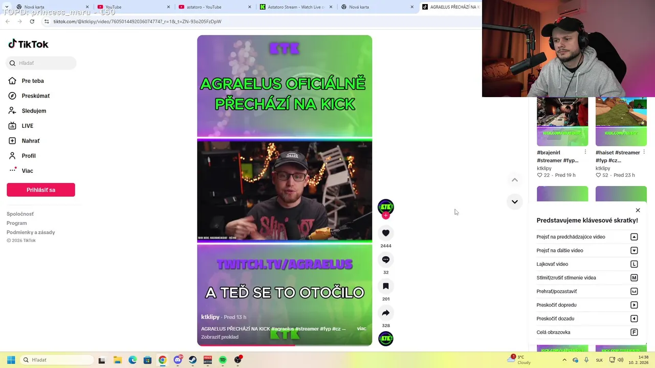Open the ktklipy author name on video
Viewport: 655px width, 368px height.
click(x=210, y=317)
